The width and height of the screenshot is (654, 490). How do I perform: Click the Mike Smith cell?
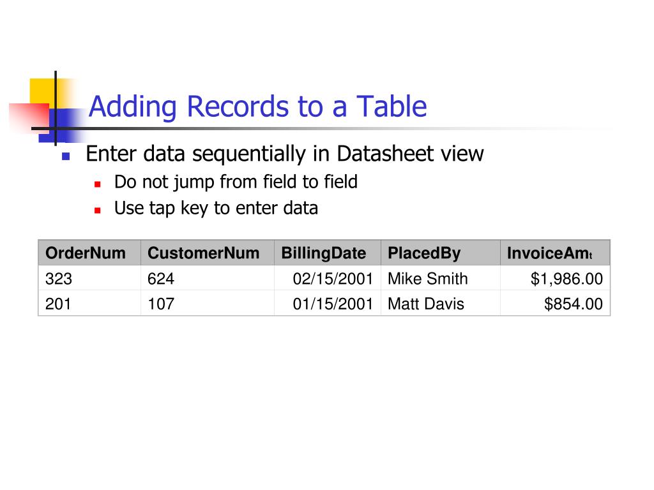pyautogui.click(x=441, y=278)
